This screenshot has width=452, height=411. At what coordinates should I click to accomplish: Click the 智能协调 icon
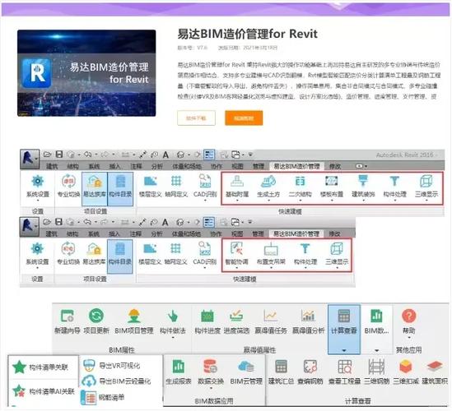pos(236,249)
